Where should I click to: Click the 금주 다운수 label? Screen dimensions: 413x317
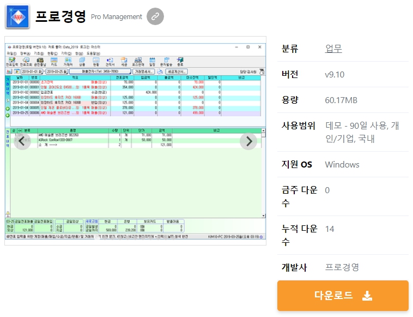click(x=300, y=196)
